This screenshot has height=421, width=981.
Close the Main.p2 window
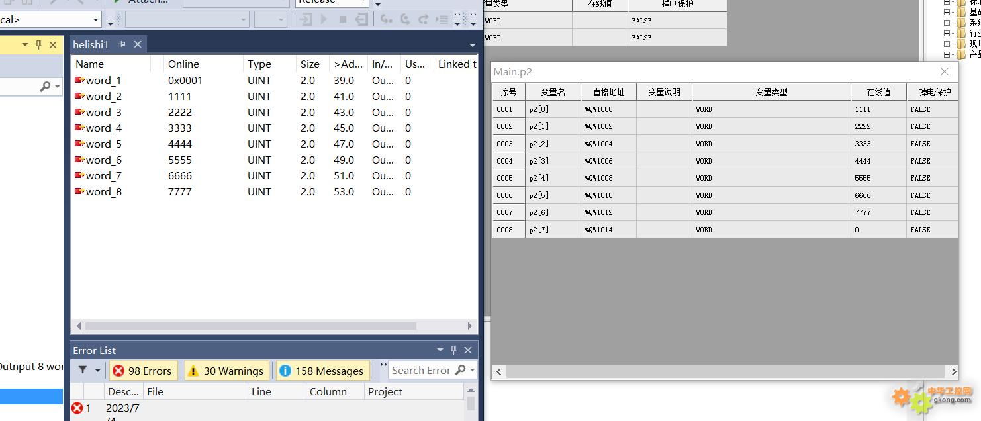945,71
